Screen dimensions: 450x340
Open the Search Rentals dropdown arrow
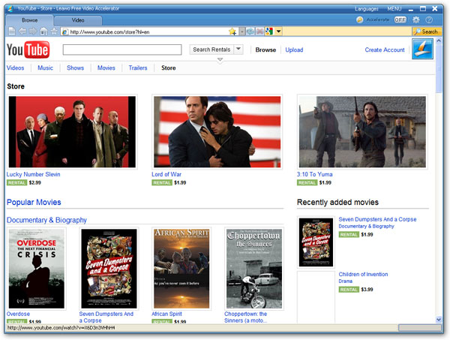click(238, 50)
